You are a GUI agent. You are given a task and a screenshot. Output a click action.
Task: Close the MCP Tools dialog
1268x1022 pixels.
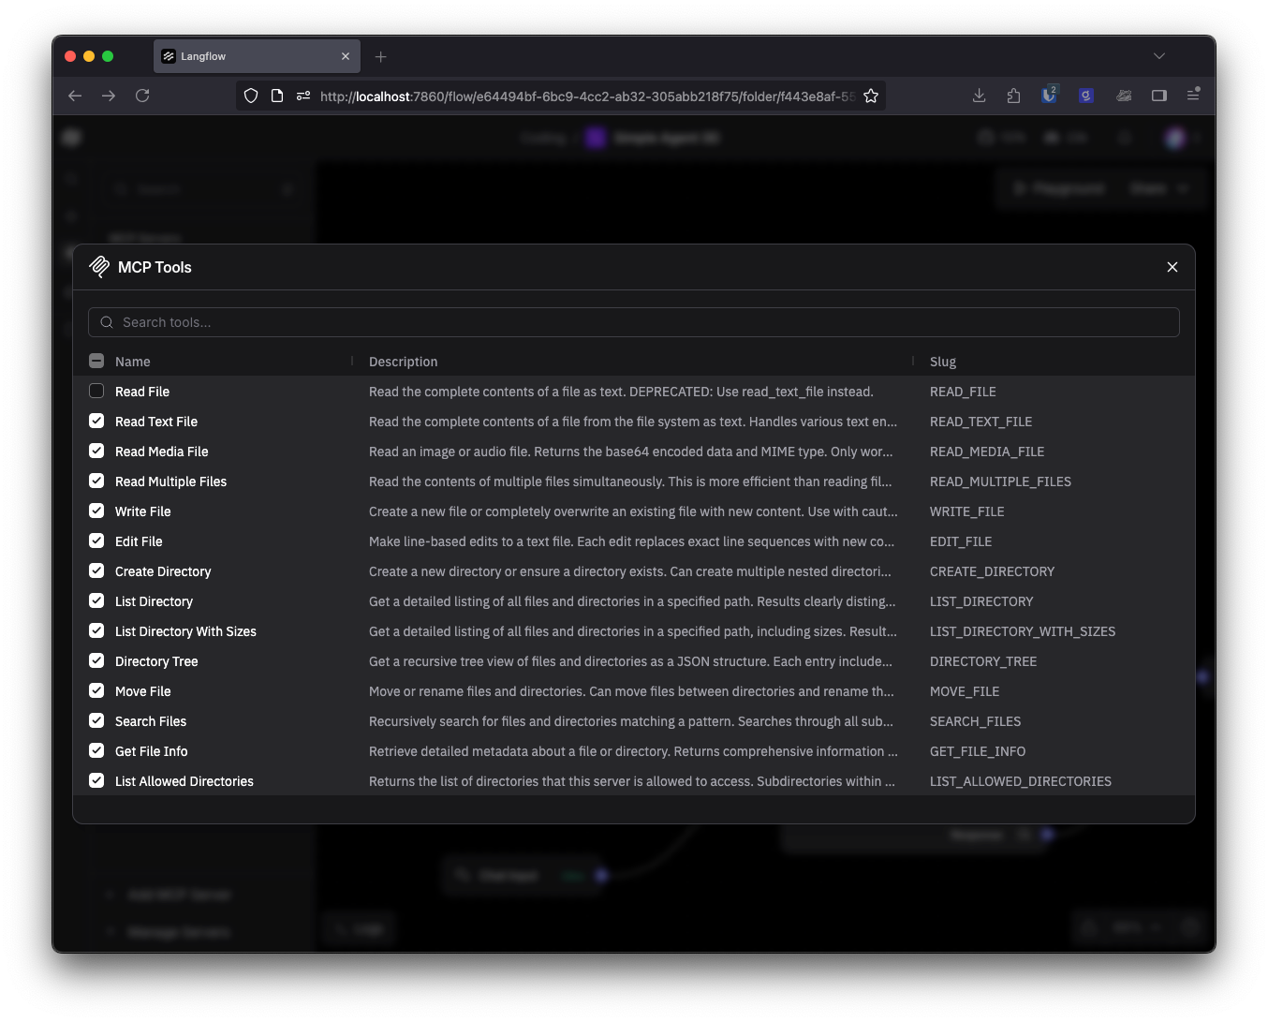point(1172,267)
